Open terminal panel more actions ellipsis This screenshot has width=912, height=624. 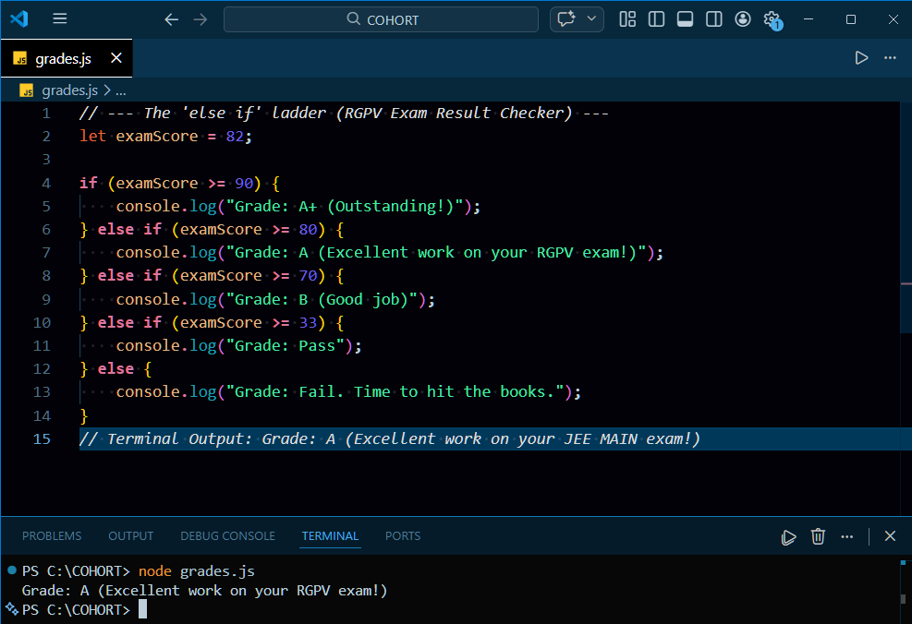[x=846, y=536]
